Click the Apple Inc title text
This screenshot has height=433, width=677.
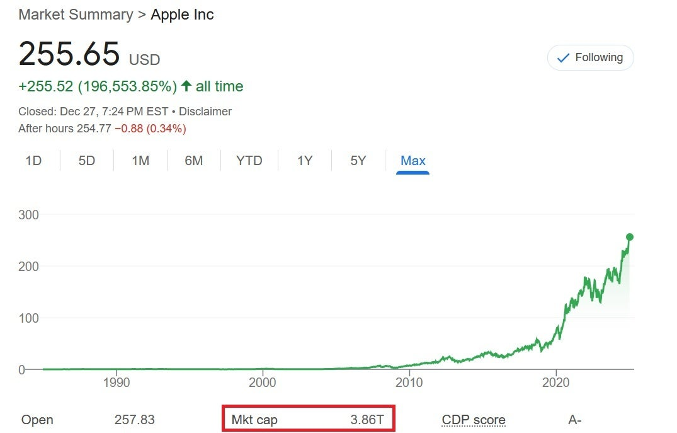(182, 14)
